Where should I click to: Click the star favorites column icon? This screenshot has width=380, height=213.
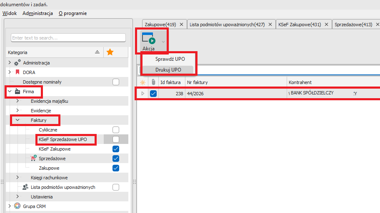point(110,52)
